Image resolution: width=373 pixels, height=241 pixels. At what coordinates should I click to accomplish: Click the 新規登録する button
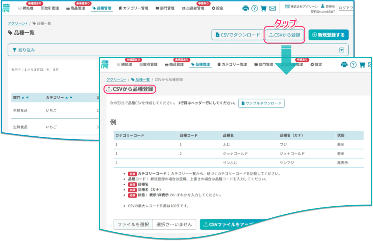pyautogui.click(x=328, y=35)
